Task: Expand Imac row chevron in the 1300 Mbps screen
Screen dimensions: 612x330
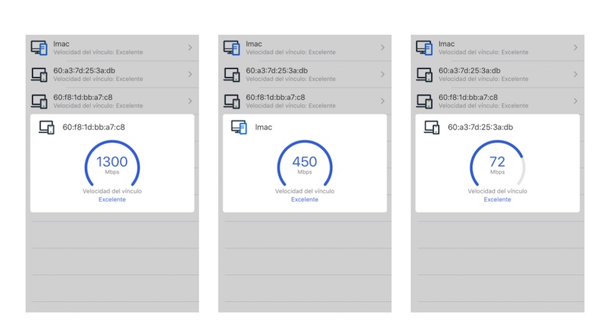Action: 190,48
